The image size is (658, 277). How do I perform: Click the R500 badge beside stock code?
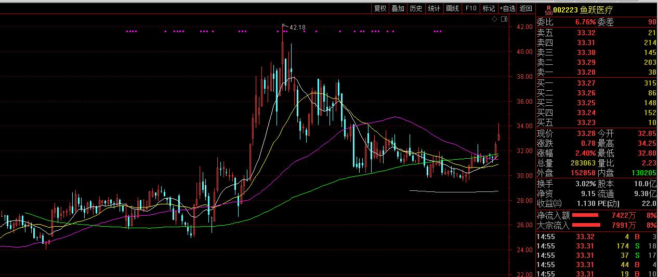pyautogui.click(x=548, y=9)
